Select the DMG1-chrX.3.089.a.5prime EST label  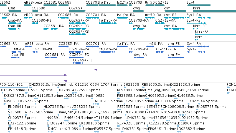click(x=71, y=129)
